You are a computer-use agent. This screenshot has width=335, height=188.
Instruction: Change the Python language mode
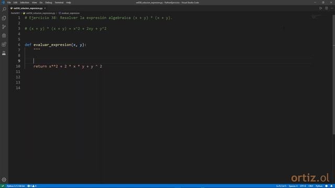[x=319, y=186]
